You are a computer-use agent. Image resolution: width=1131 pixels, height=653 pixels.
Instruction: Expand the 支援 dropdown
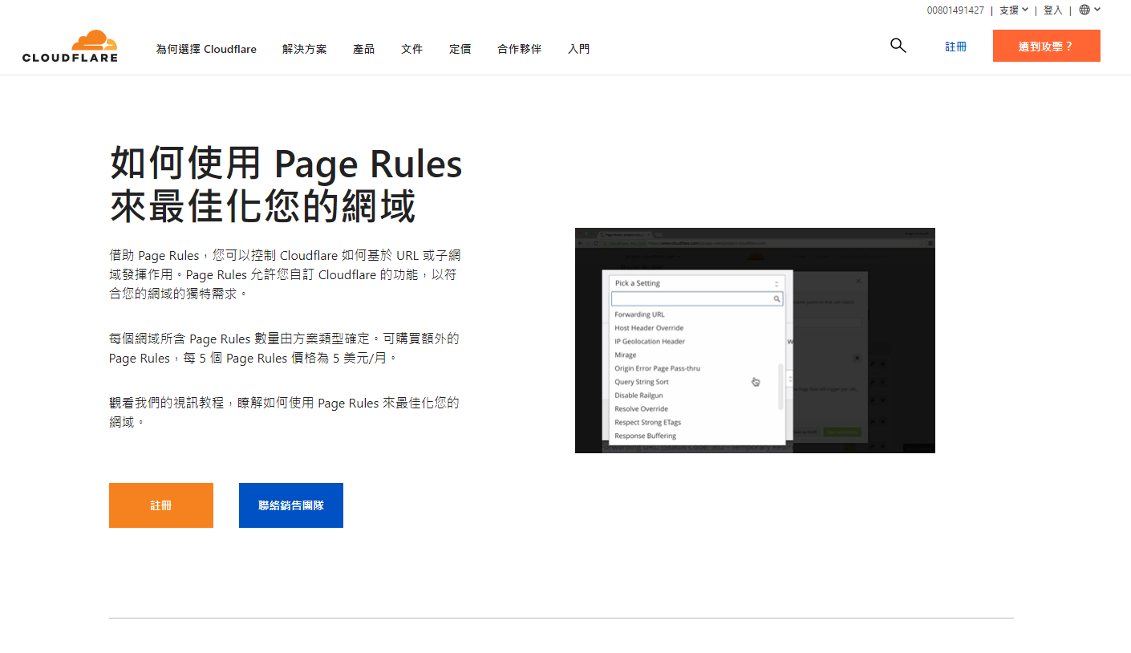[x=1014, y=10]
